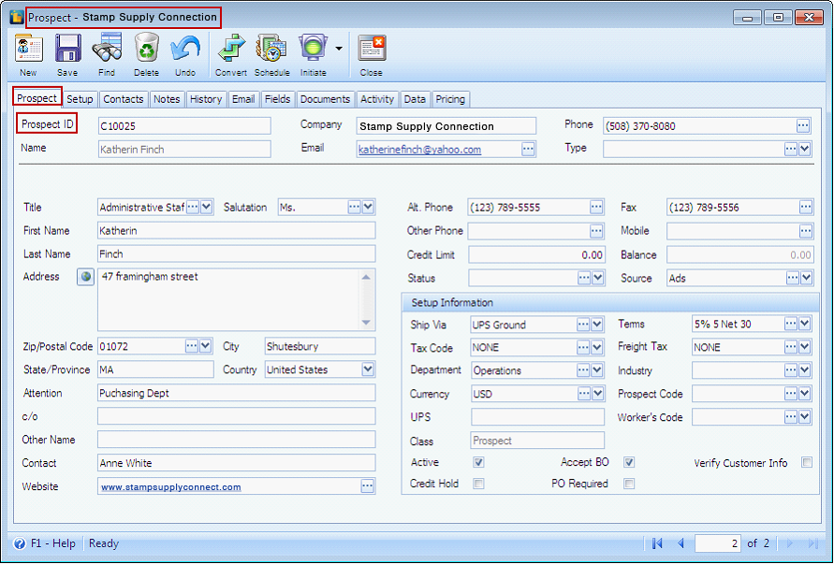Enable the Credit Hold checkbox
834x564 pixels.
[478, 484]
